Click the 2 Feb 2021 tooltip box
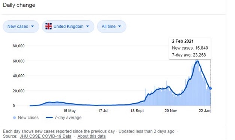Image resolution: width=235 pixels, height=140 pixels. 190,48
